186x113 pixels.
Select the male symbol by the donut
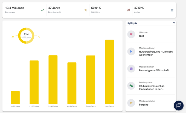click(13, 37)
